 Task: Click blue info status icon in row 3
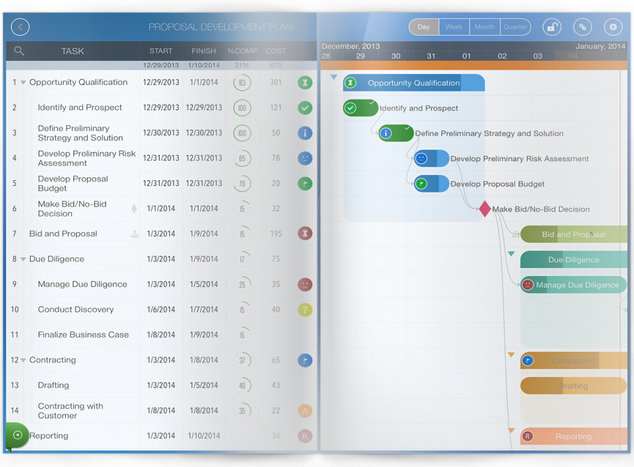point(305,133)
